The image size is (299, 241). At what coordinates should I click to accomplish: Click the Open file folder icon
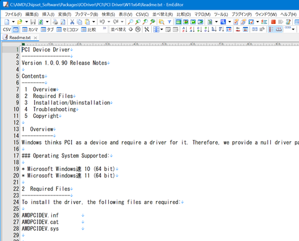[x=20, y=22]
